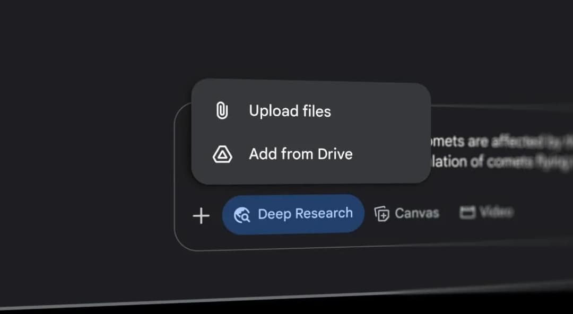Click the globe-search icon in Deep Research
Image resolution: width=573 pixels, height=314 pixels.
(x=242, y=215)
